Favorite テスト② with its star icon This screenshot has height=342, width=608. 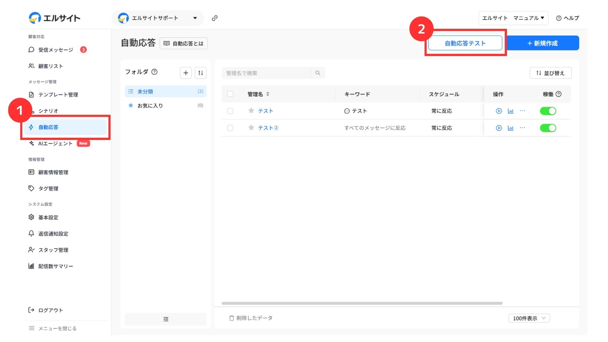tap(251, 128)
